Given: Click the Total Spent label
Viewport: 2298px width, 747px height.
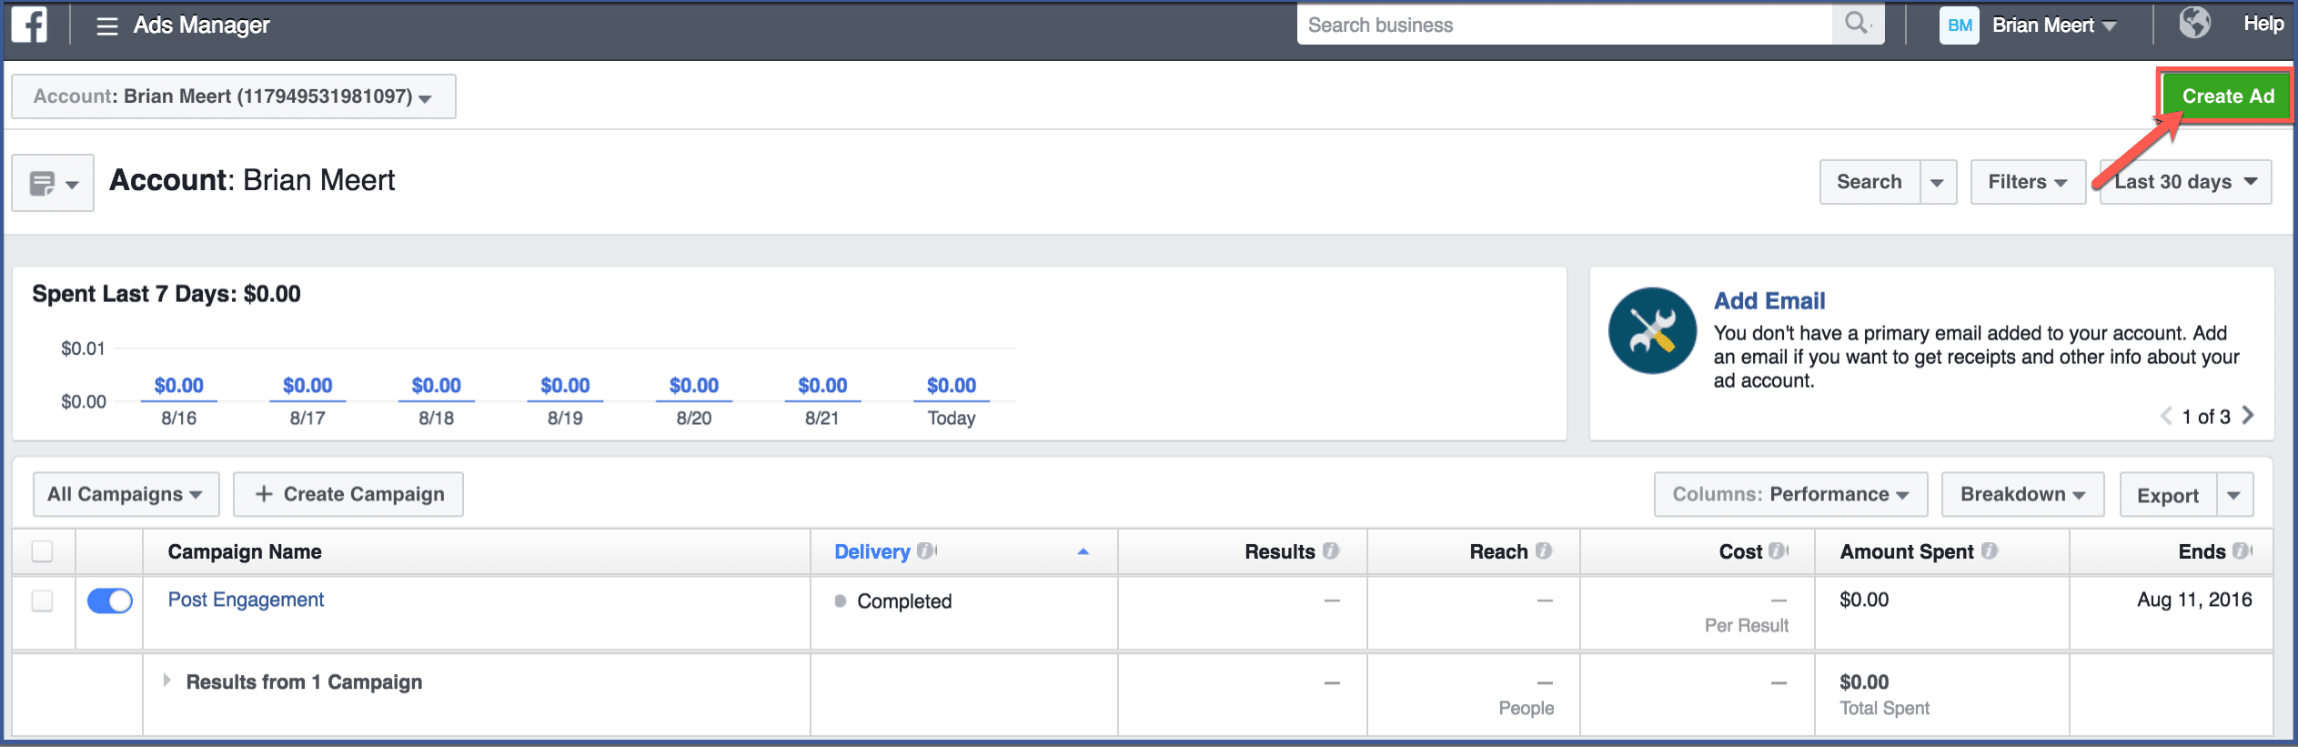Looking at the screenshot, I should 1884,708.
